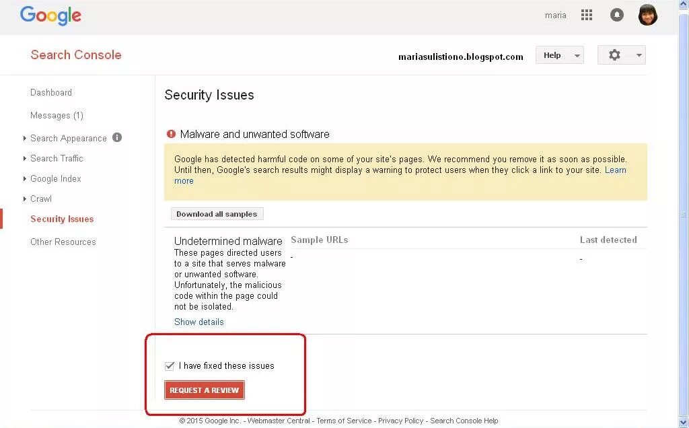689x428 pixels.
Task: Open the Dashboard page
Action: pyautogui.click(x=51, y=92)
